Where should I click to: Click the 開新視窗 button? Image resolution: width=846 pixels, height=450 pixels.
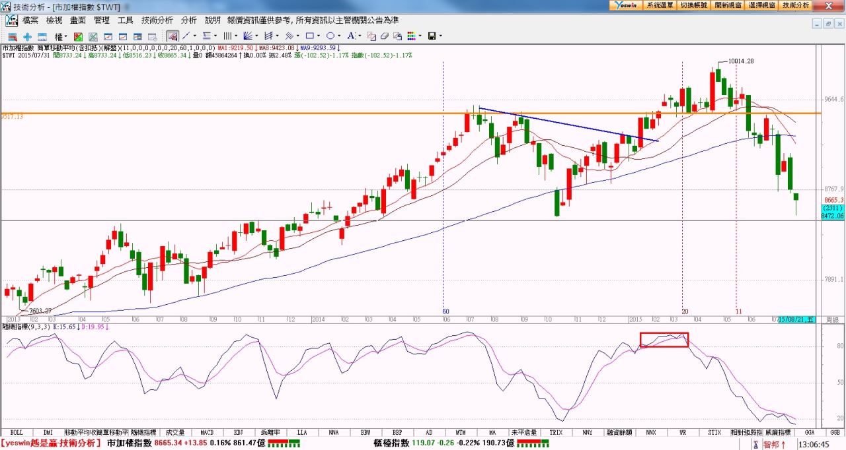tap(728, 5)
